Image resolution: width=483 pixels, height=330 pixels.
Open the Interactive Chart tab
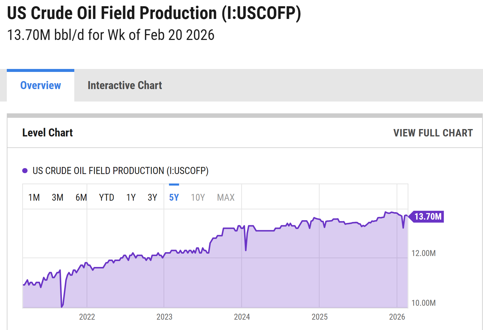point(125,86)
